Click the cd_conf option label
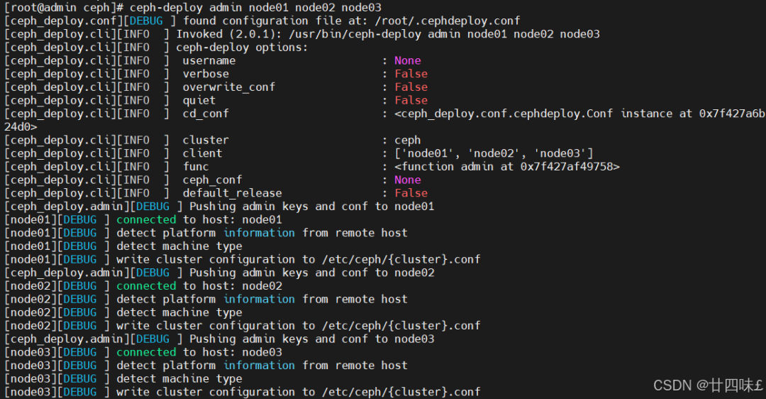Viewport: 766px width, 399px height. 206,114
